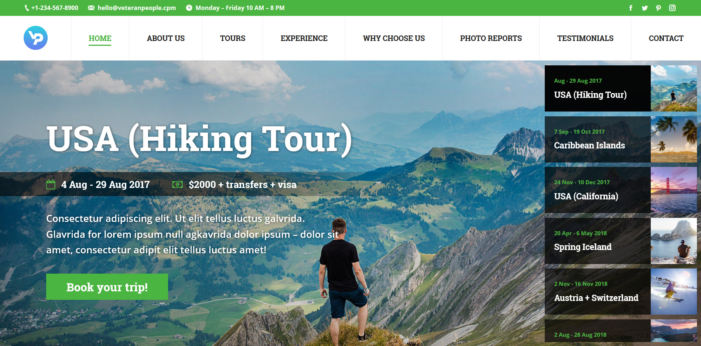Click the phone icon in top bar
Viewport: 701px width, 346px height.
click(x=27, y=8)
